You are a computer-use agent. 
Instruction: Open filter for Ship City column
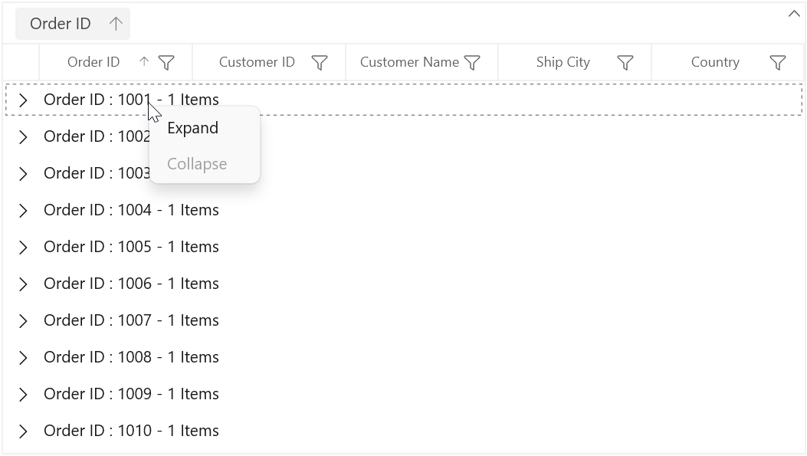pos(625,63)
